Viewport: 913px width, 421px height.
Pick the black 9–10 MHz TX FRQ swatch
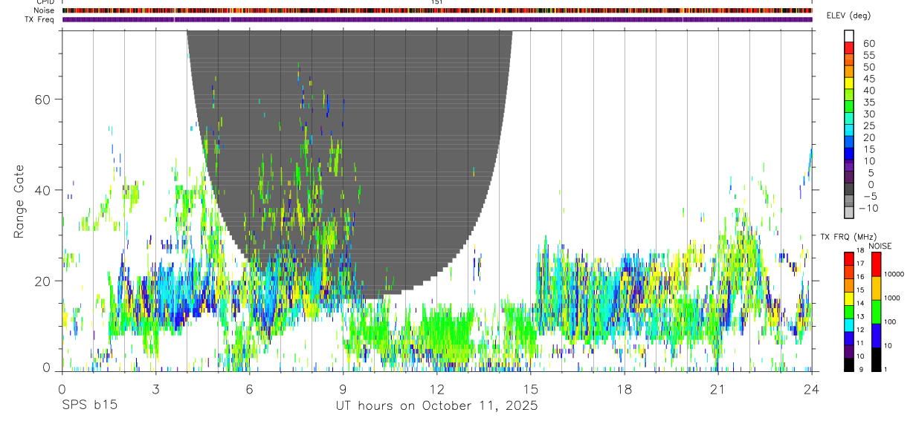(x=849, y=365)
